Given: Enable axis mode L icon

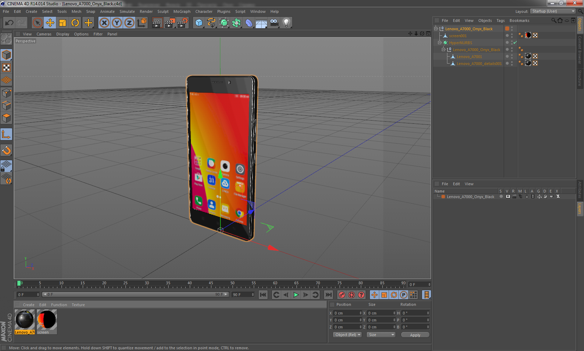Looking at the screenshot, I should tap(6, 134).
